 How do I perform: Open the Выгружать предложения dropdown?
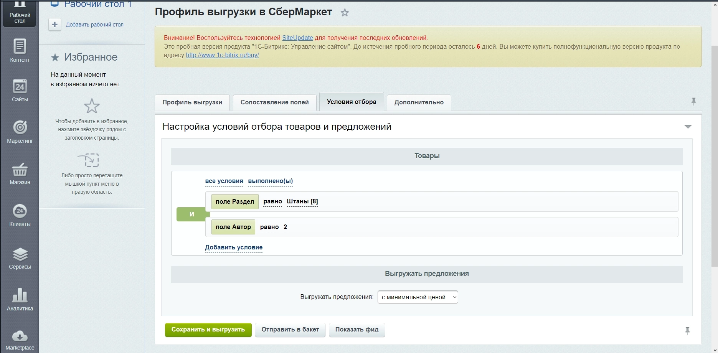tap(418, 297)
